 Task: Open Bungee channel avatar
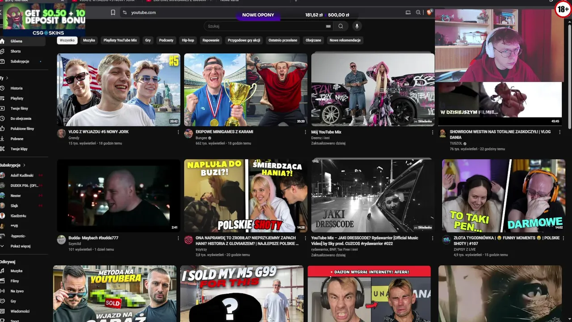[x=189, y=133]
